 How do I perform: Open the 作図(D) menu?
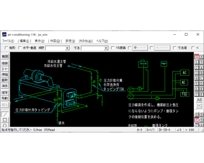coord(55,41)
